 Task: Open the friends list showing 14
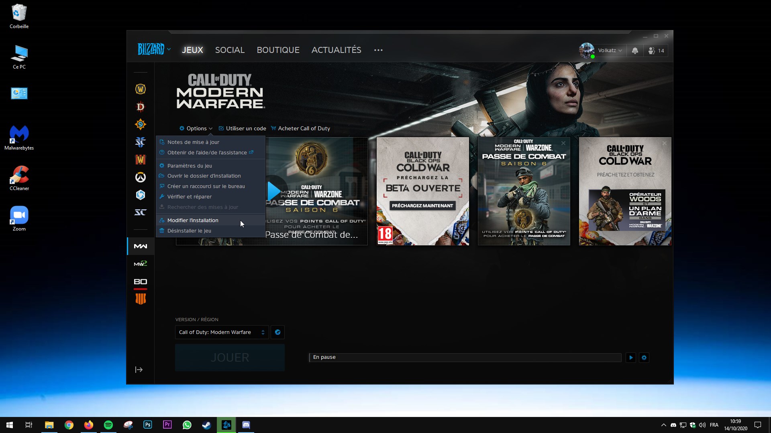point(656,51)
